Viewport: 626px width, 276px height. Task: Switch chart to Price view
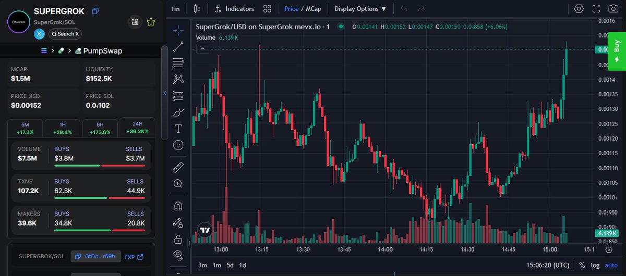click(292, 9)
